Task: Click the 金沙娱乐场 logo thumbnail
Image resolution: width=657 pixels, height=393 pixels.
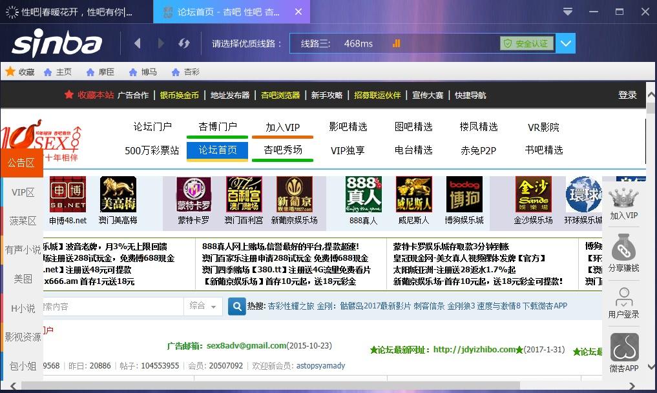Action: [x=534, y=194]
